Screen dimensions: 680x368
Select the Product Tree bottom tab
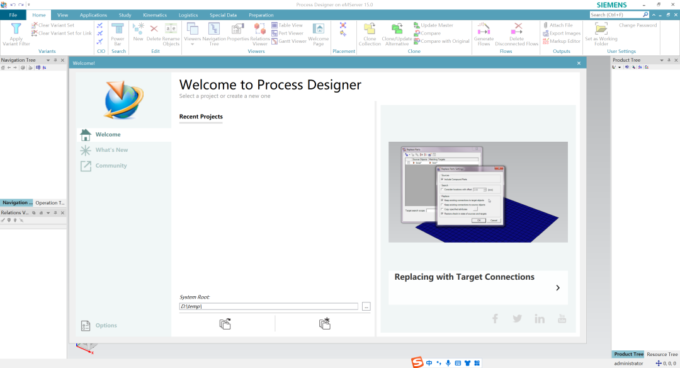[628, 355]
